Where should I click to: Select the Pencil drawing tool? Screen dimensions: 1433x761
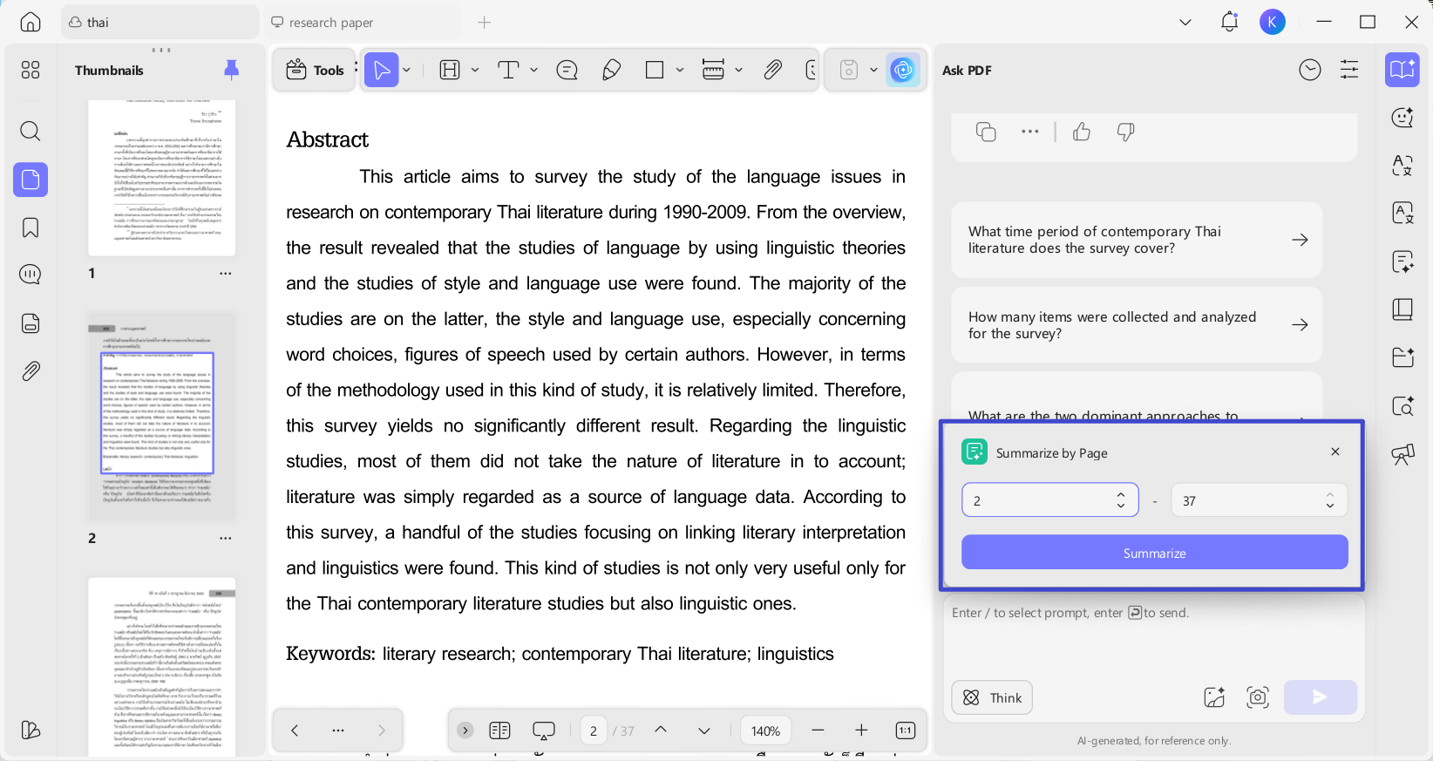[x=611, y=70]
